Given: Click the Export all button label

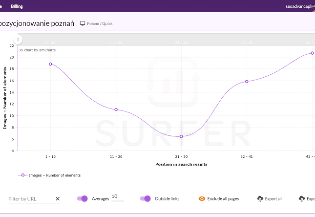Looking at the screenshot, I should [273, 199].
